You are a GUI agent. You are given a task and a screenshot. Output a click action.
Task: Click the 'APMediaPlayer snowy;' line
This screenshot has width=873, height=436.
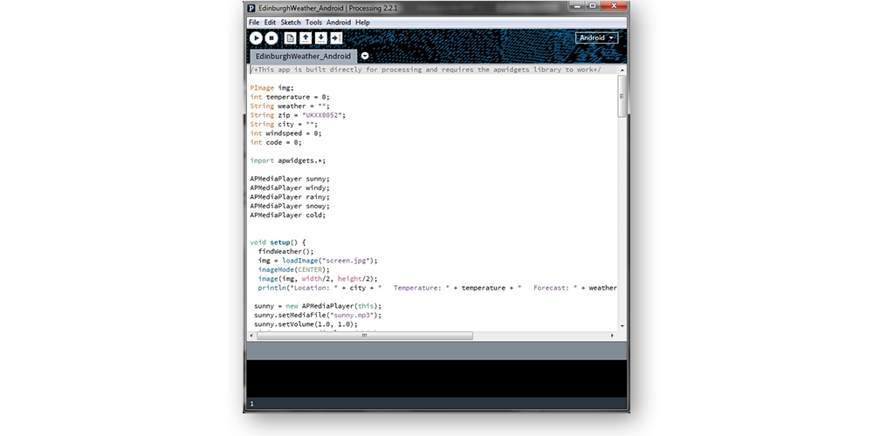290,207
